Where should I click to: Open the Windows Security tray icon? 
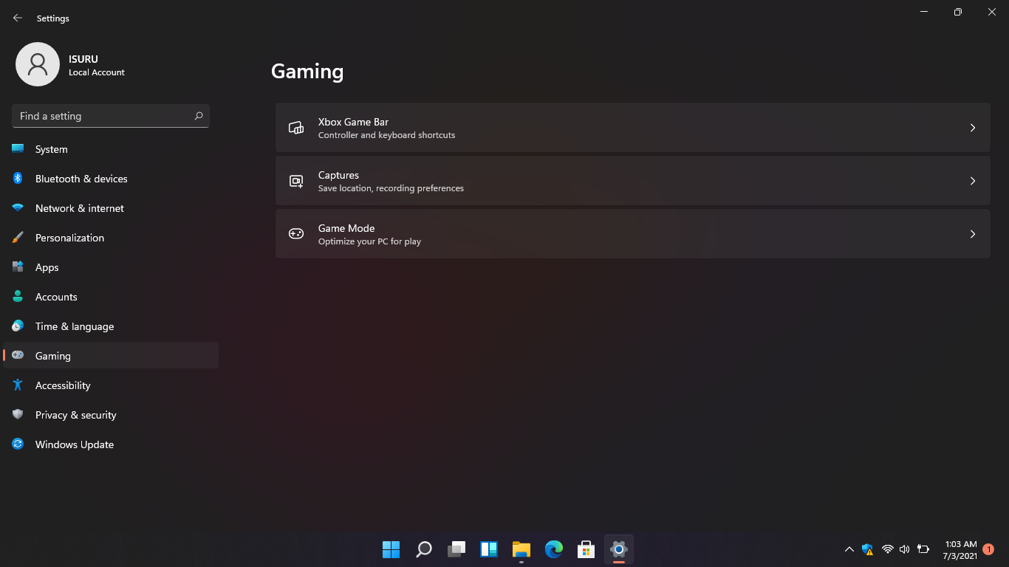coord(868,549)
